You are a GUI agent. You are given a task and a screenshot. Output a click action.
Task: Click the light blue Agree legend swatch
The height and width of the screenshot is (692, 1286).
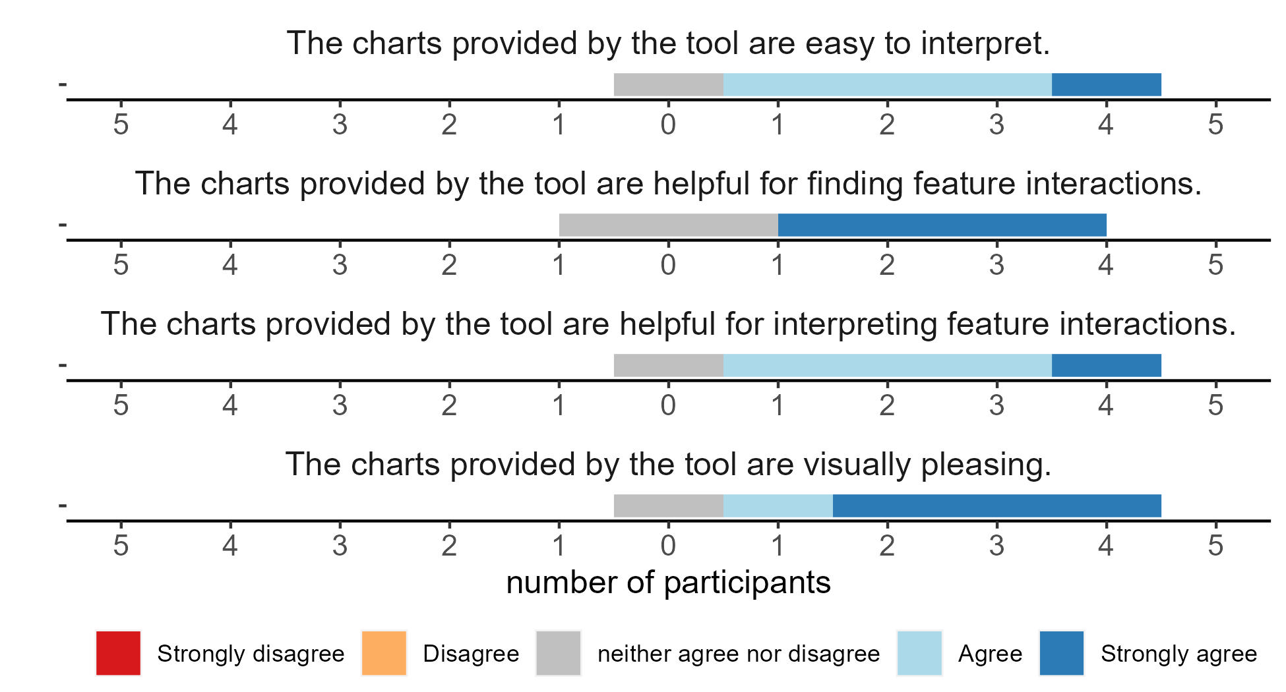(919, 653)
